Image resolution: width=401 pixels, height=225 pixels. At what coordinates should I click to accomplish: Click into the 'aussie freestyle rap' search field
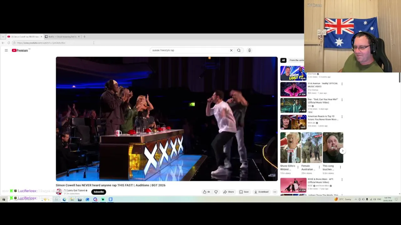point(190,50)
